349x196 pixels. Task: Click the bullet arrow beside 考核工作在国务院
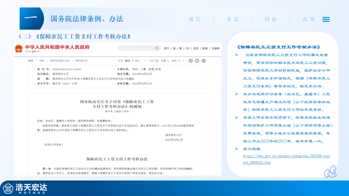tap(236, 118)
